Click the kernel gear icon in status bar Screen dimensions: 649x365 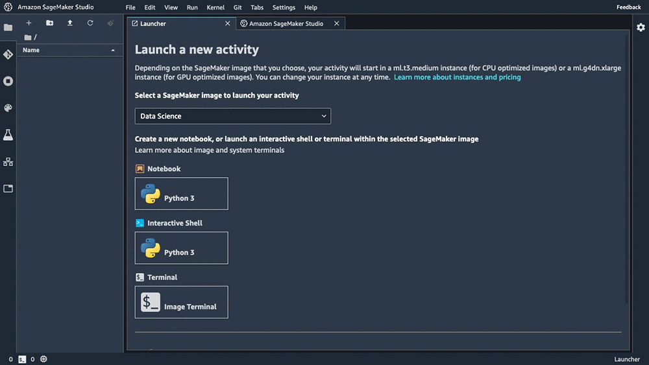point(43,359)
